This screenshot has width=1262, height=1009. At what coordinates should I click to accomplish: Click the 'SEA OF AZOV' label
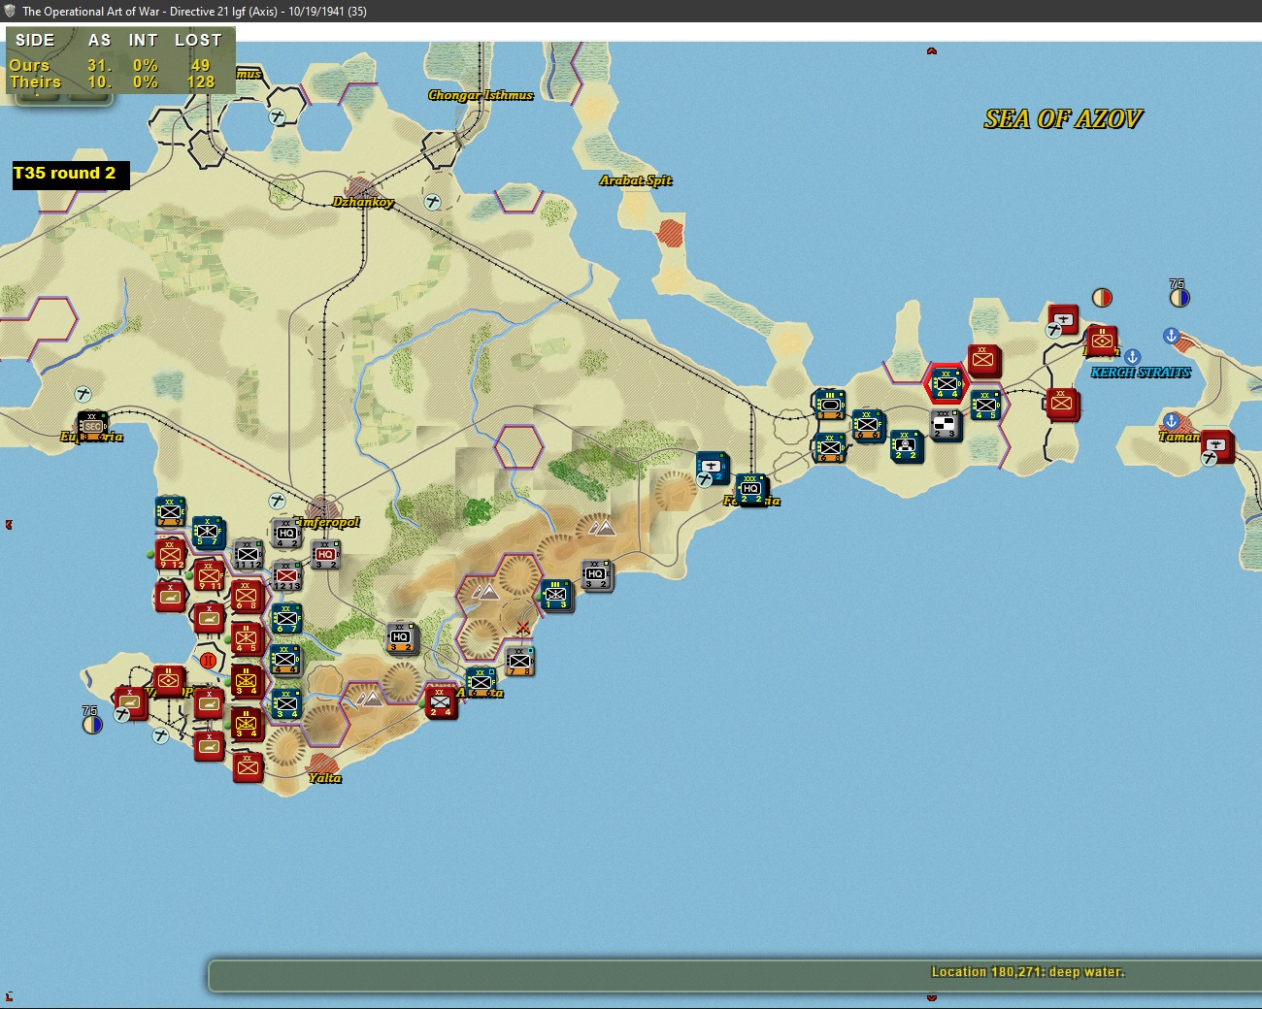pos(1063,119)
